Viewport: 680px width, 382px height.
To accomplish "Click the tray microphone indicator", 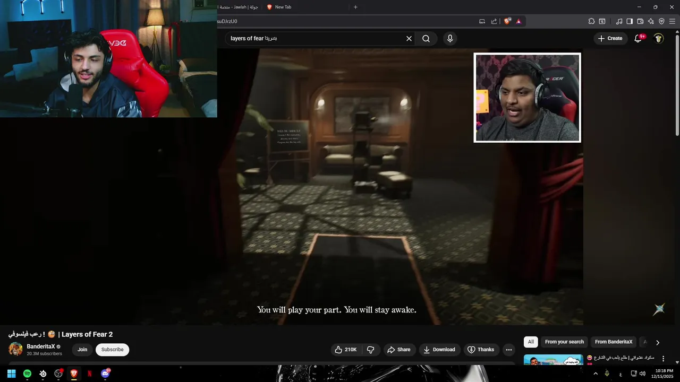I will 607,374.
